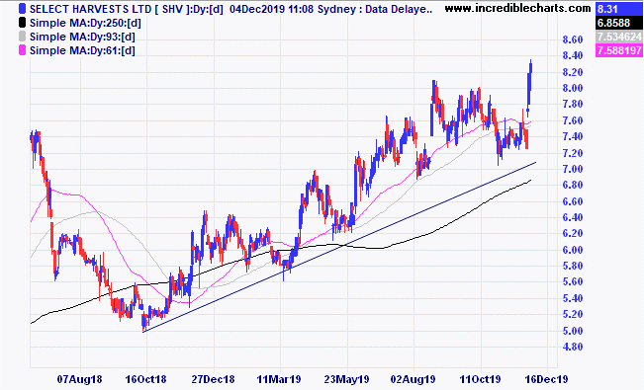The width and height of the screenshot is (644, 390).
Task: Click the 7.80 price axis label
Action: click(x=573, y=104)
